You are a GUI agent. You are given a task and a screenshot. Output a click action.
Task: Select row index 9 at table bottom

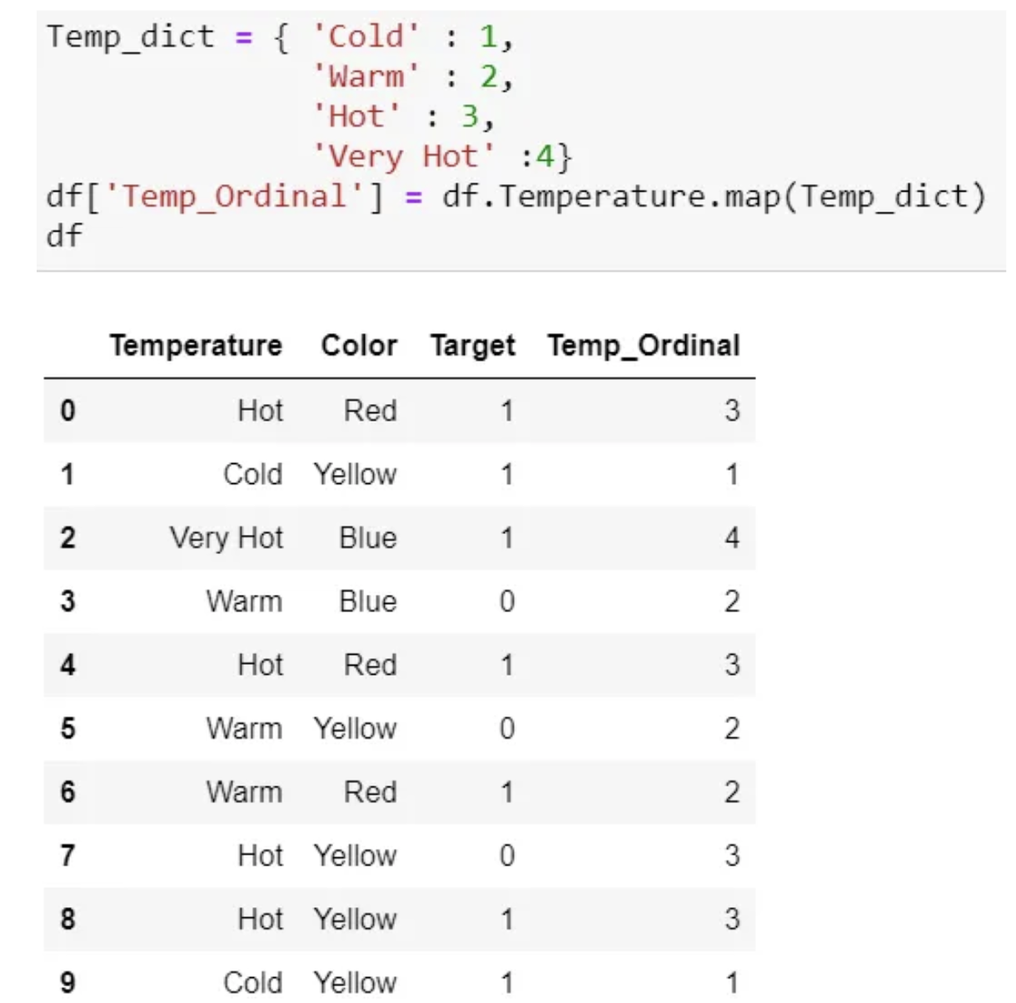tap(67, 983)
